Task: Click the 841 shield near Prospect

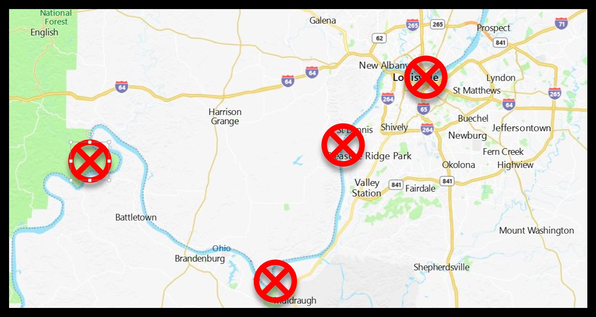Action: [x=501, y=43]
